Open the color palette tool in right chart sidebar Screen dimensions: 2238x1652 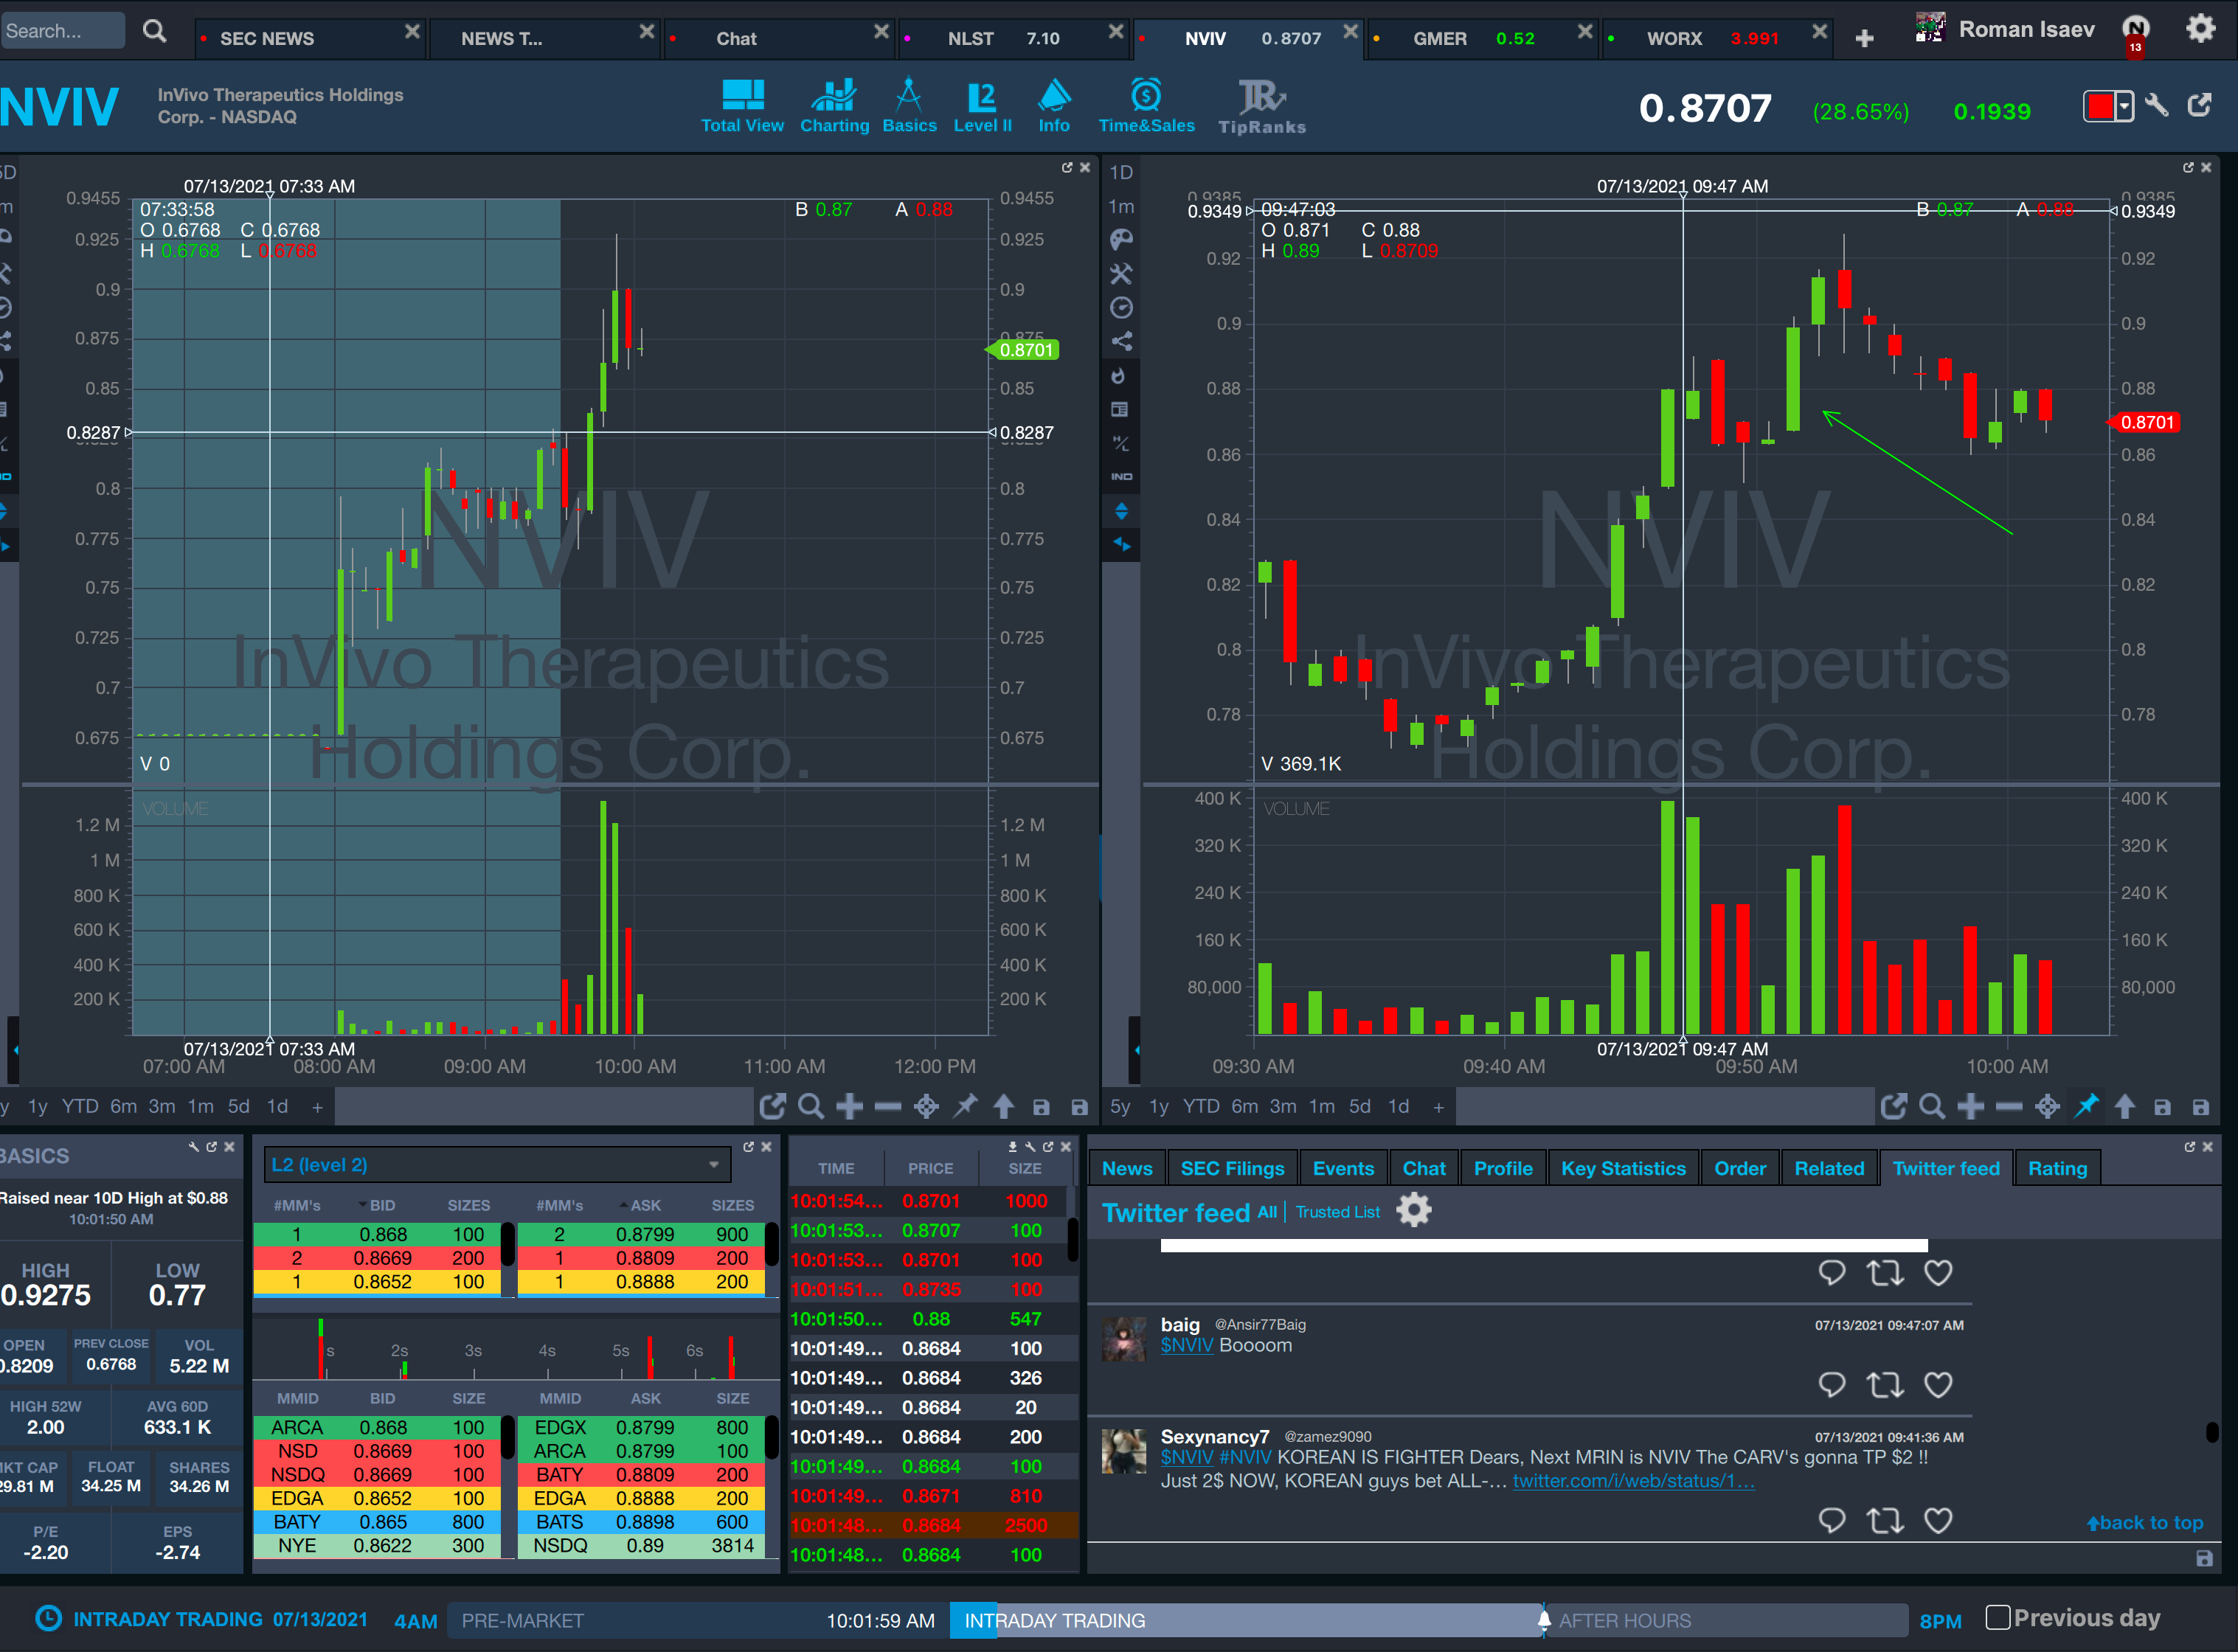tap(1121, 239)
